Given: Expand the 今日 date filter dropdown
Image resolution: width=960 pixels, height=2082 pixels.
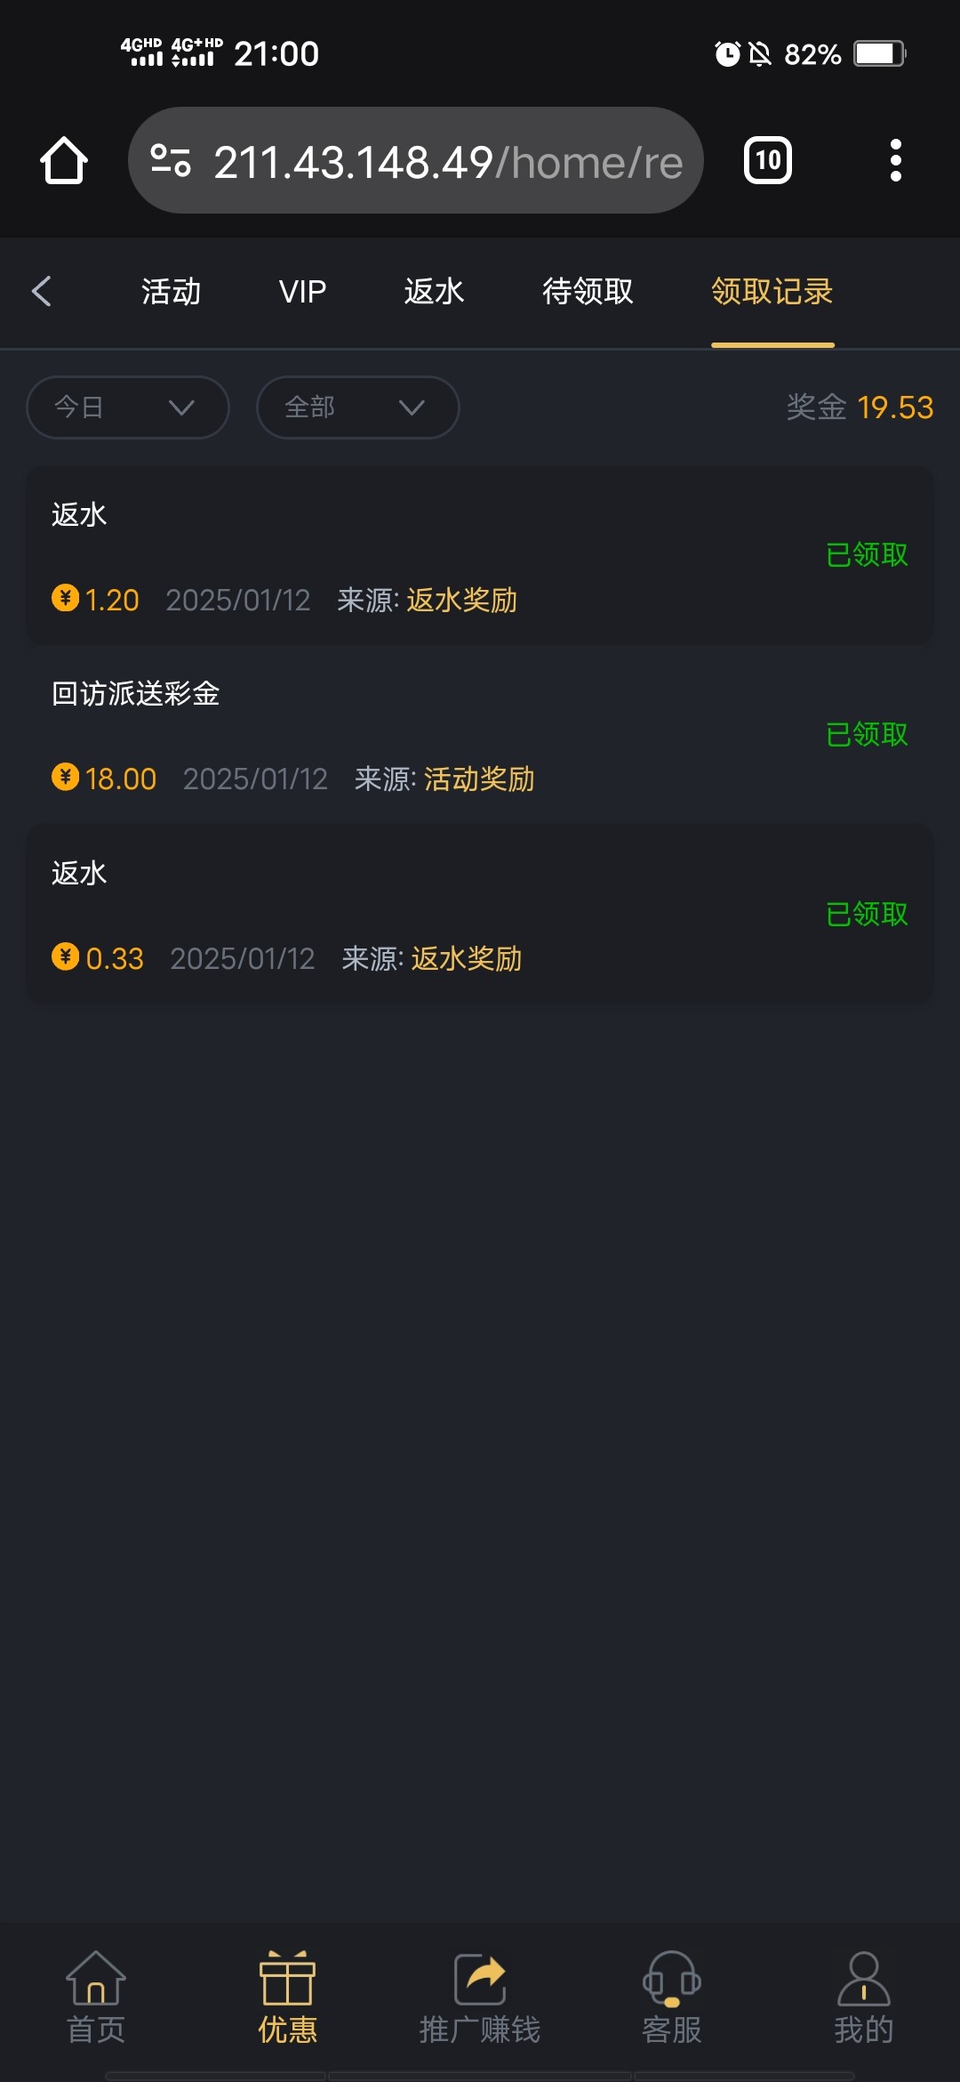Looking at the screenshot, I should [128, 408].
